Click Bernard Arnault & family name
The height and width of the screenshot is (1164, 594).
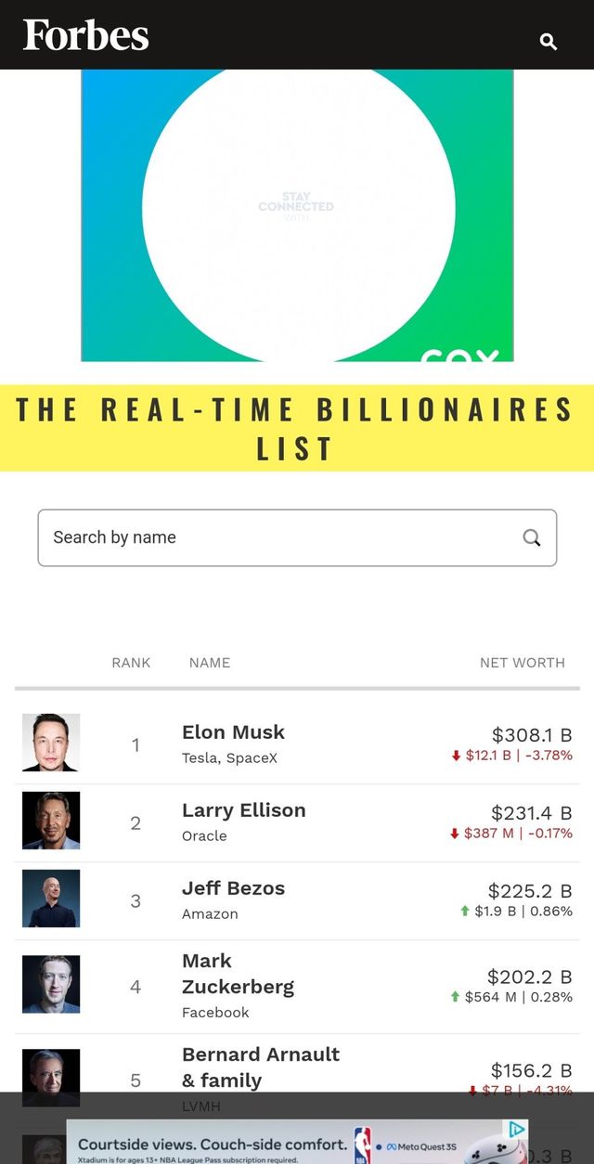tap(260, 1067)
